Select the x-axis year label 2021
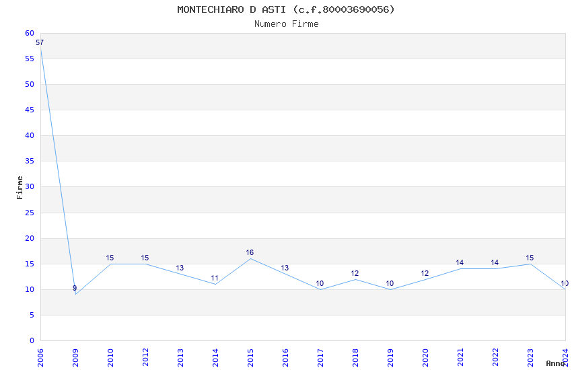The width and height of the screenshot is (572, 370). pos(460,358)
